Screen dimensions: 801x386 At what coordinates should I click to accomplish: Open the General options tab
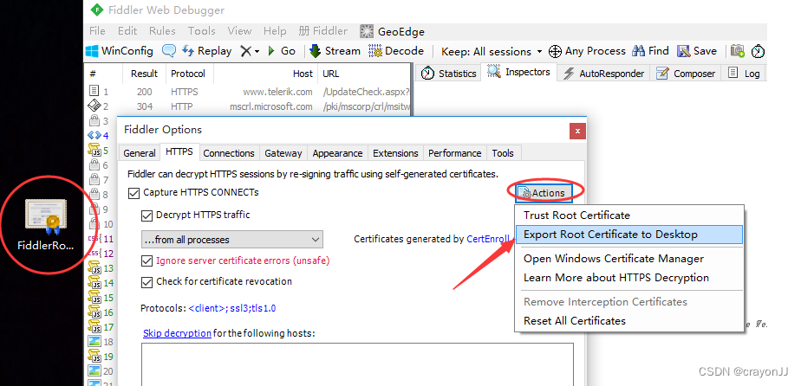[139, 153]
